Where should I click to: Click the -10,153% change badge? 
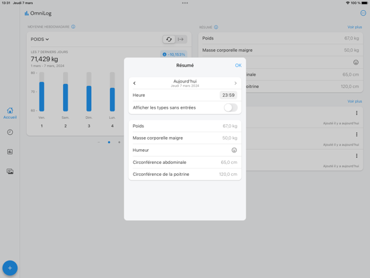pyautogui.click(x=174, y=54)
